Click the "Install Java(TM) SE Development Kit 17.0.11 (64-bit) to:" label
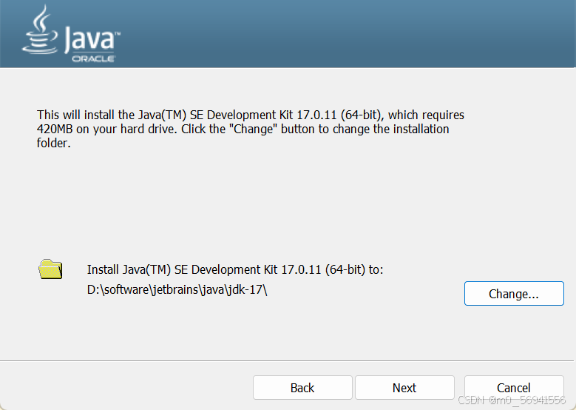 235,269
